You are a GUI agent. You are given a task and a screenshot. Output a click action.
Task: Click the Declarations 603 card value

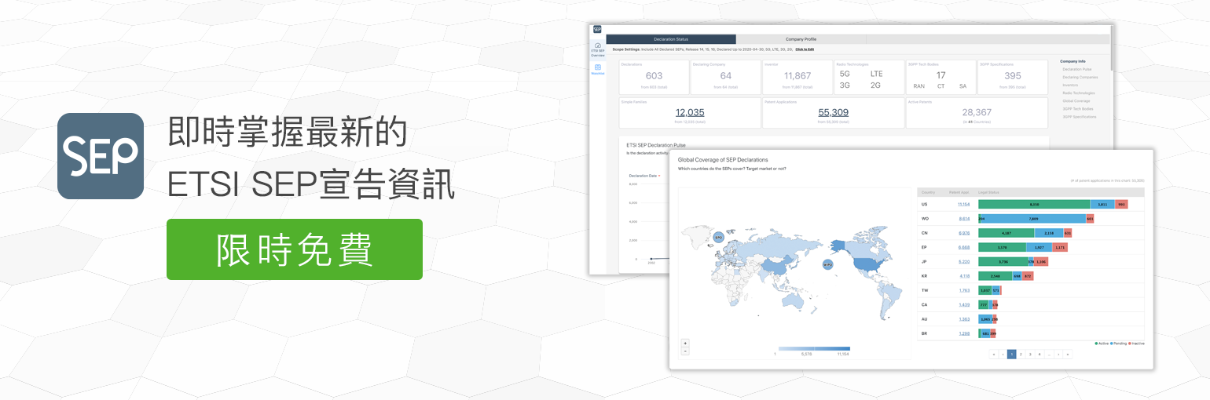point(654,76)
